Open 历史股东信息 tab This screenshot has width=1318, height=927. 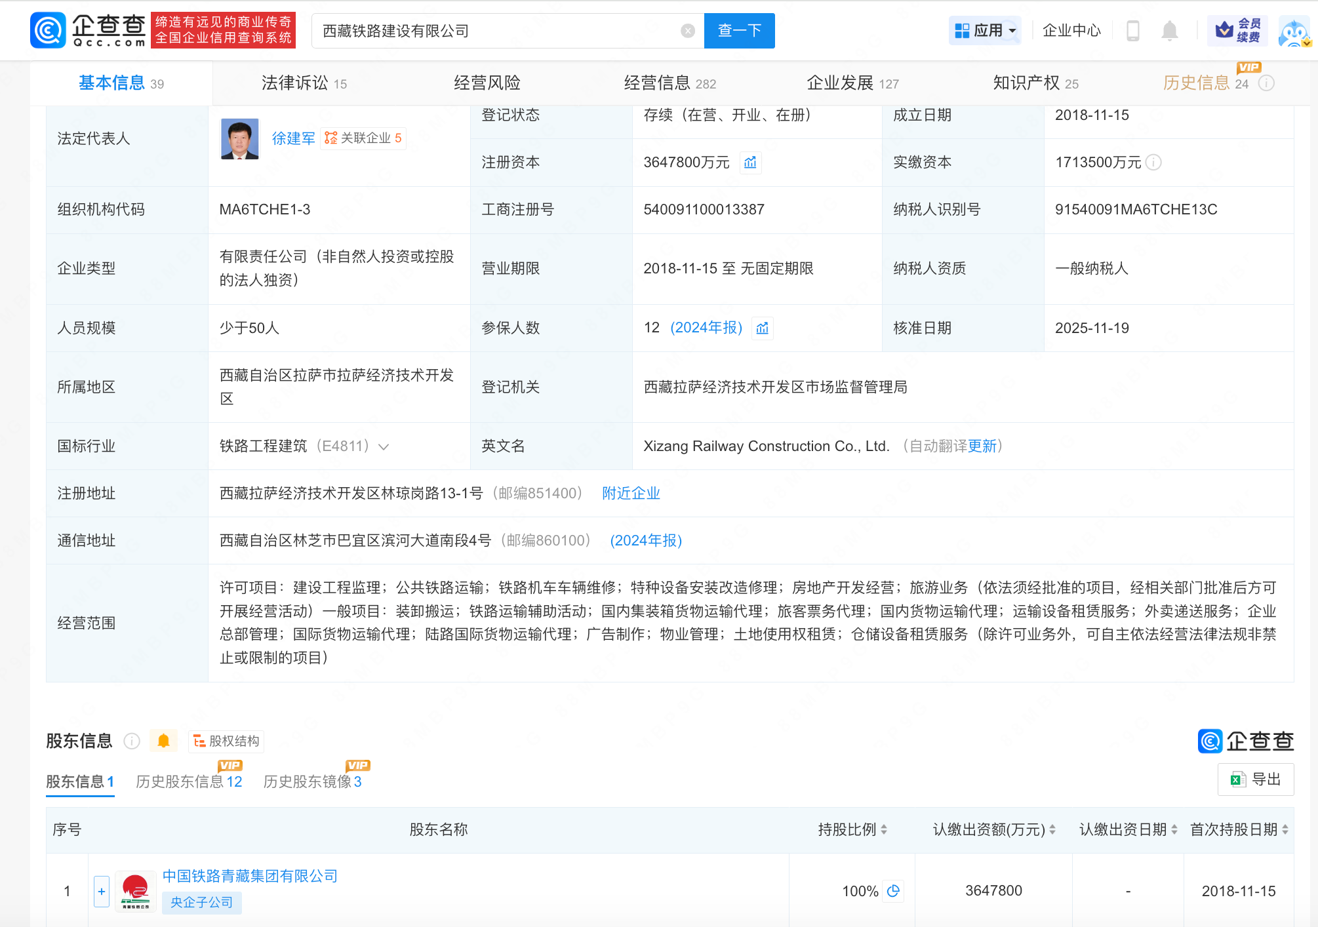click(x=189, y=781)
